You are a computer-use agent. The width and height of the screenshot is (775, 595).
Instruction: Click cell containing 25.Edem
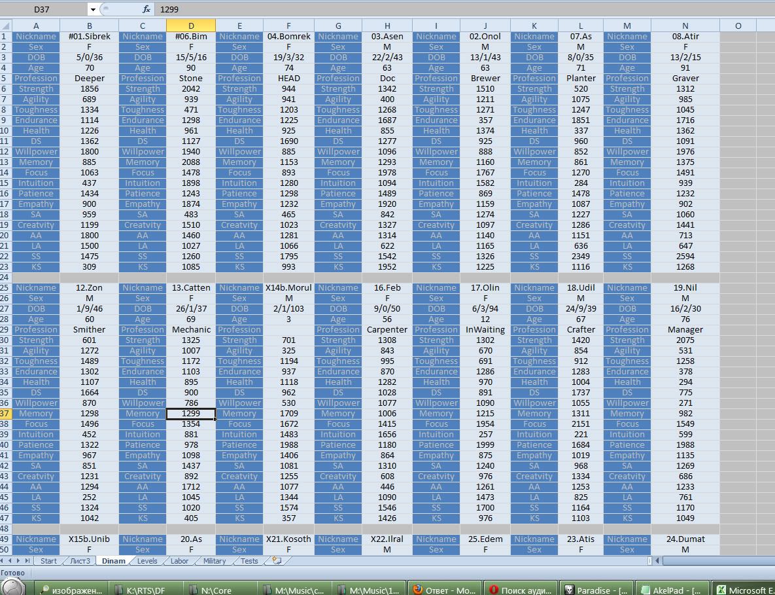pos(485,539)
